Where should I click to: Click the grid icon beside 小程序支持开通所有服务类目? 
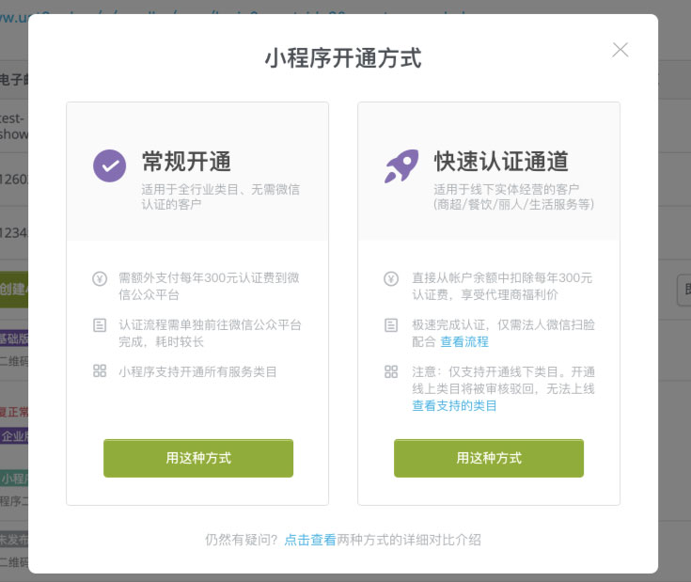click(100, 371)
